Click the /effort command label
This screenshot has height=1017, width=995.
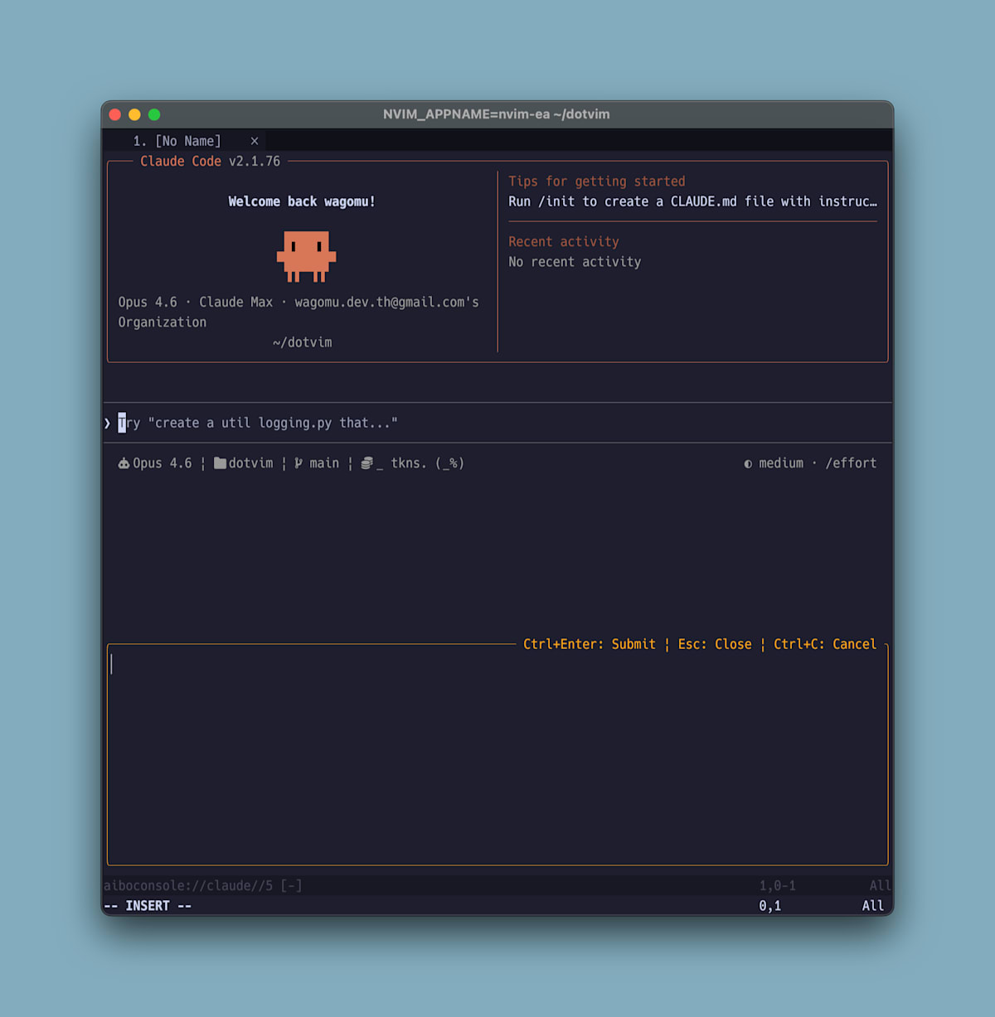[851, 463]
